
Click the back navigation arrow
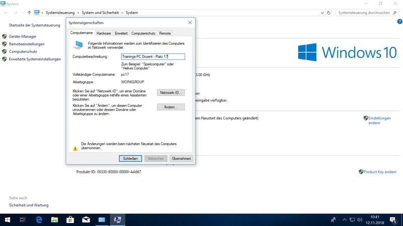[6, 13]
